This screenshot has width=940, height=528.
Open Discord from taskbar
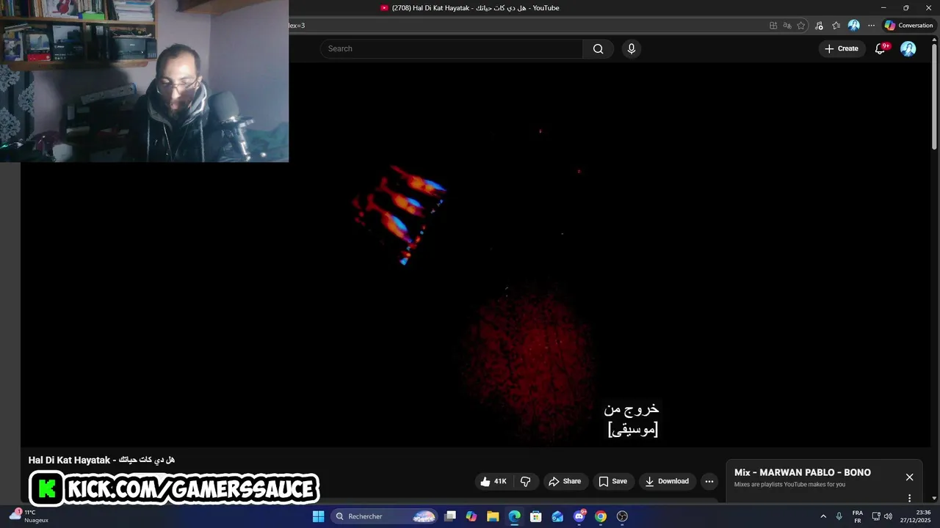click(x=579, y=516)
